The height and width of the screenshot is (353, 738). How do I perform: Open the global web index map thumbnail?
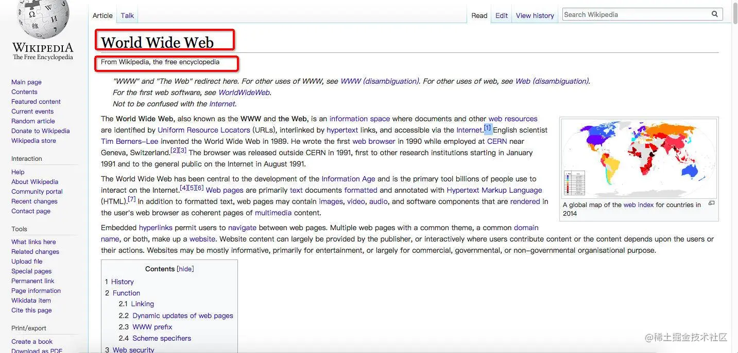coord(639,159)
